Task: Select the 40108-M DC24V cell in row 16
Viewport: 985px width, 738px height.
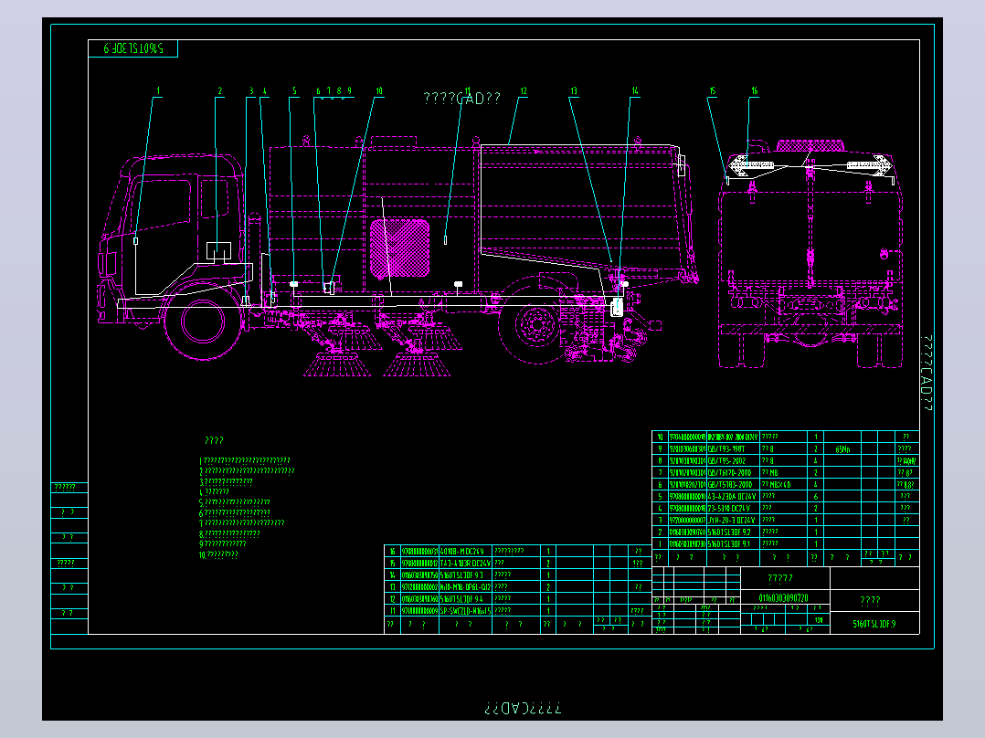Action: point(465,551)
